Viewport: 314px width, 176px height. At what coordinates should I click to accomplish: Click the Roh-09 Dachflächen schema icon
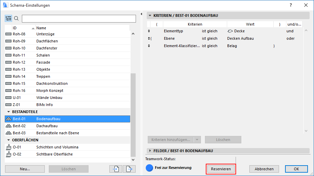[8, 41]
